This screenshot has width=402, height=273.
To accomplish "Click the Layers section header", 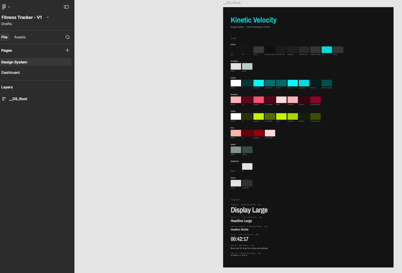I will point(7,87).
